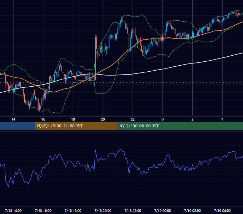243x214 pixels.
Task: Click the 7/19 00:00 date label
Action: (x=163, y=210)
